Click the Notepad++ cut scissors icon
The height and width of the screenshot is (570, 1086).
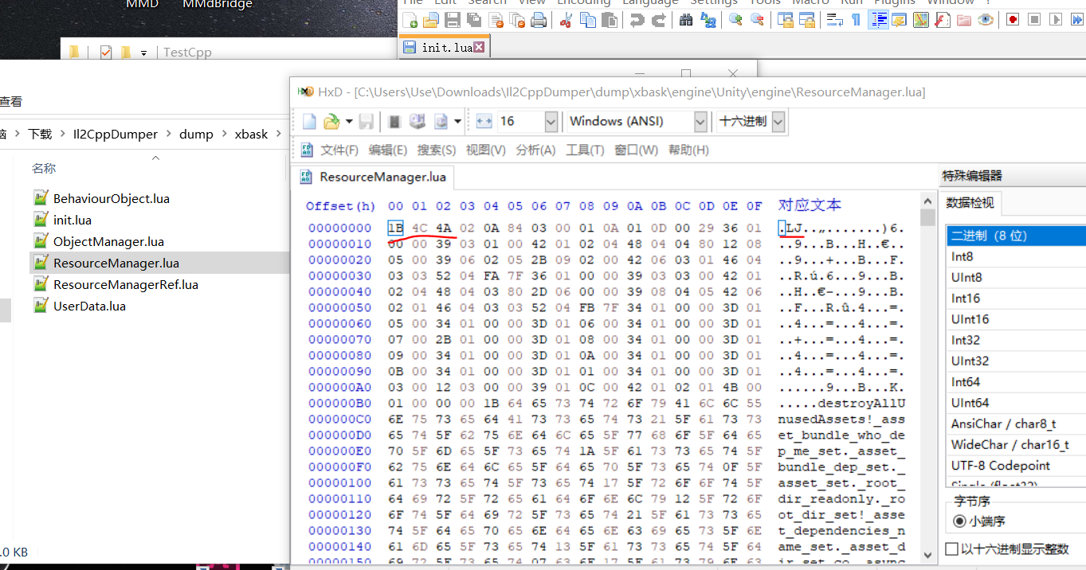566,21
